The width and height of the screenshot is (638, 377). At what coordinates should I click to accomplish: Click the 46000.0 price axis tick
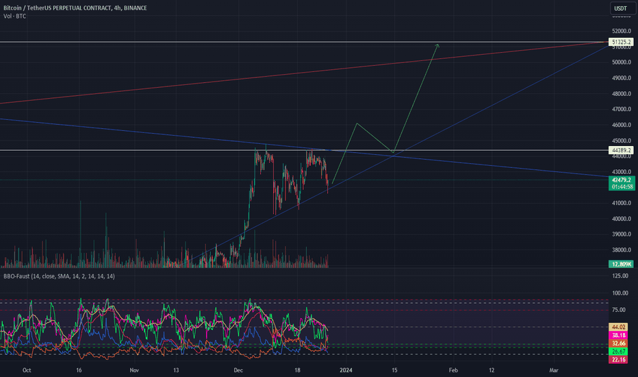point(622,125)
